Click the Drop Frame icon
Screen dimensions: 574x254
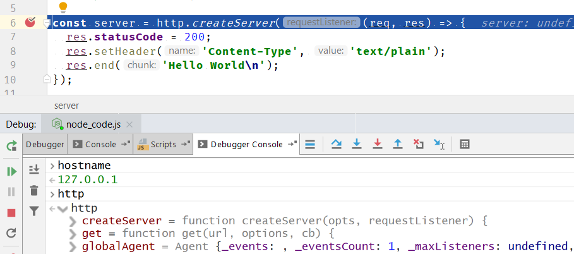pyautogui.click(x=418, y=144)
